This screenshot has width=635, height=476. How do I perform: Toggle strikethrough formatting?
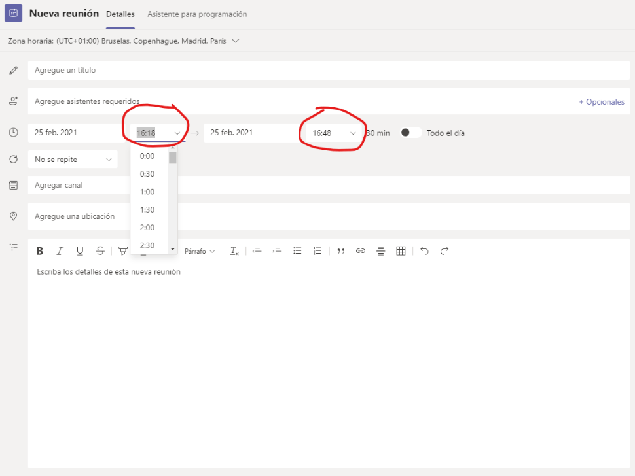pyautogui.click(x=100, y=251)
